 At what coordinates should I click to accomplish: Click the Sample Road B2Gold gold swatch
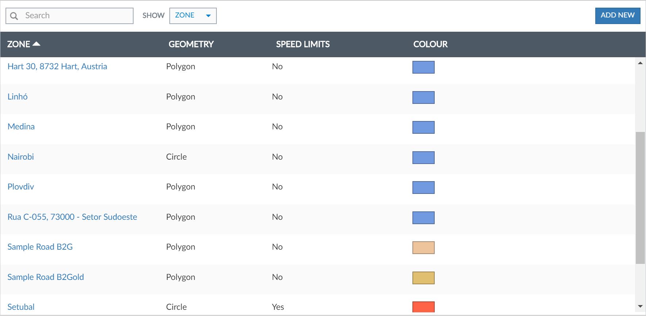pyautogui.click(x=423, y=278)
